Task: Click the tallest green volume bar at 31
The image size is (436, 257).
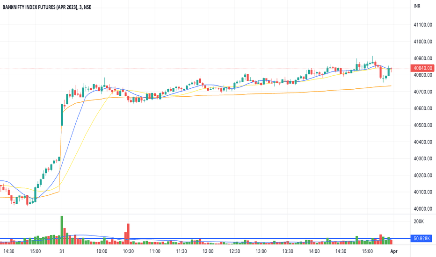Action: (62, 230)
